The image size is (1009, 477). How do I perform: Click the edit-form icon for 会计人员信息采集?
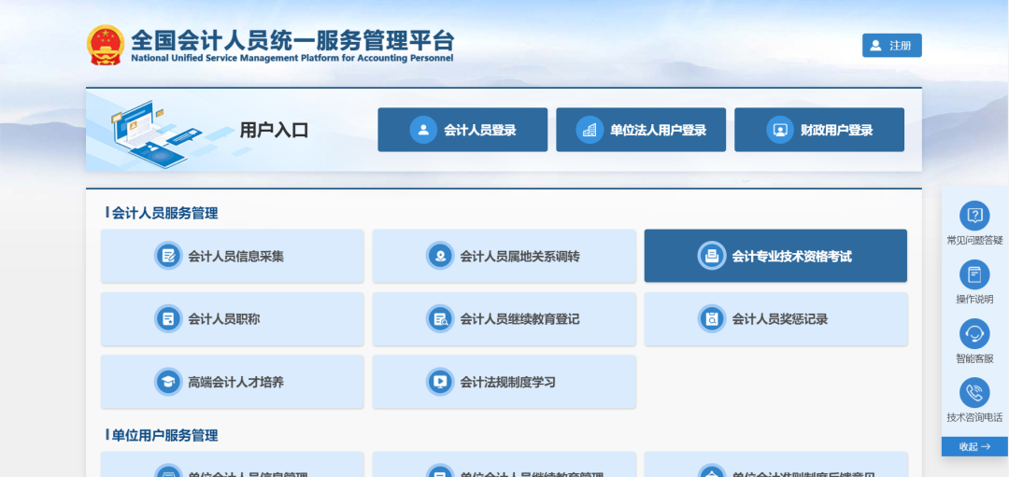click(x=168, y=256)
